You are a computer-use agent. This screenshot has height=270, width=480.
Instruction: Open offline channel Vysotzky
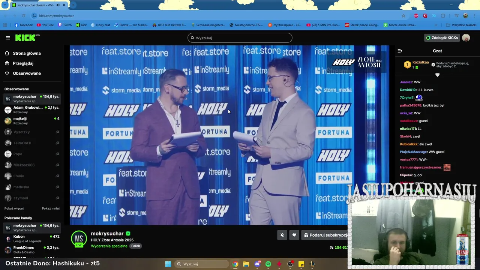32,132
